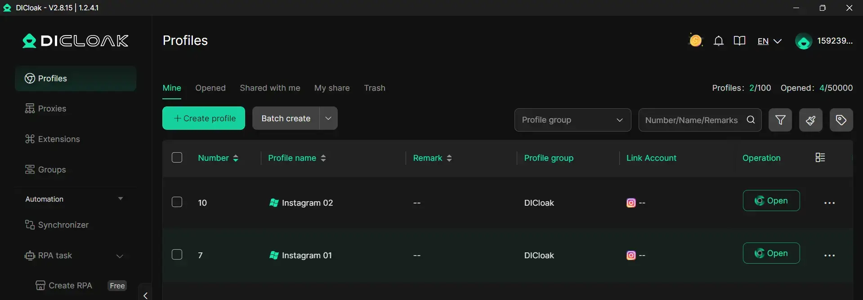This screenshot has width=863, height=300.
Task: Open the EN language selector
Action: point(769,41)
